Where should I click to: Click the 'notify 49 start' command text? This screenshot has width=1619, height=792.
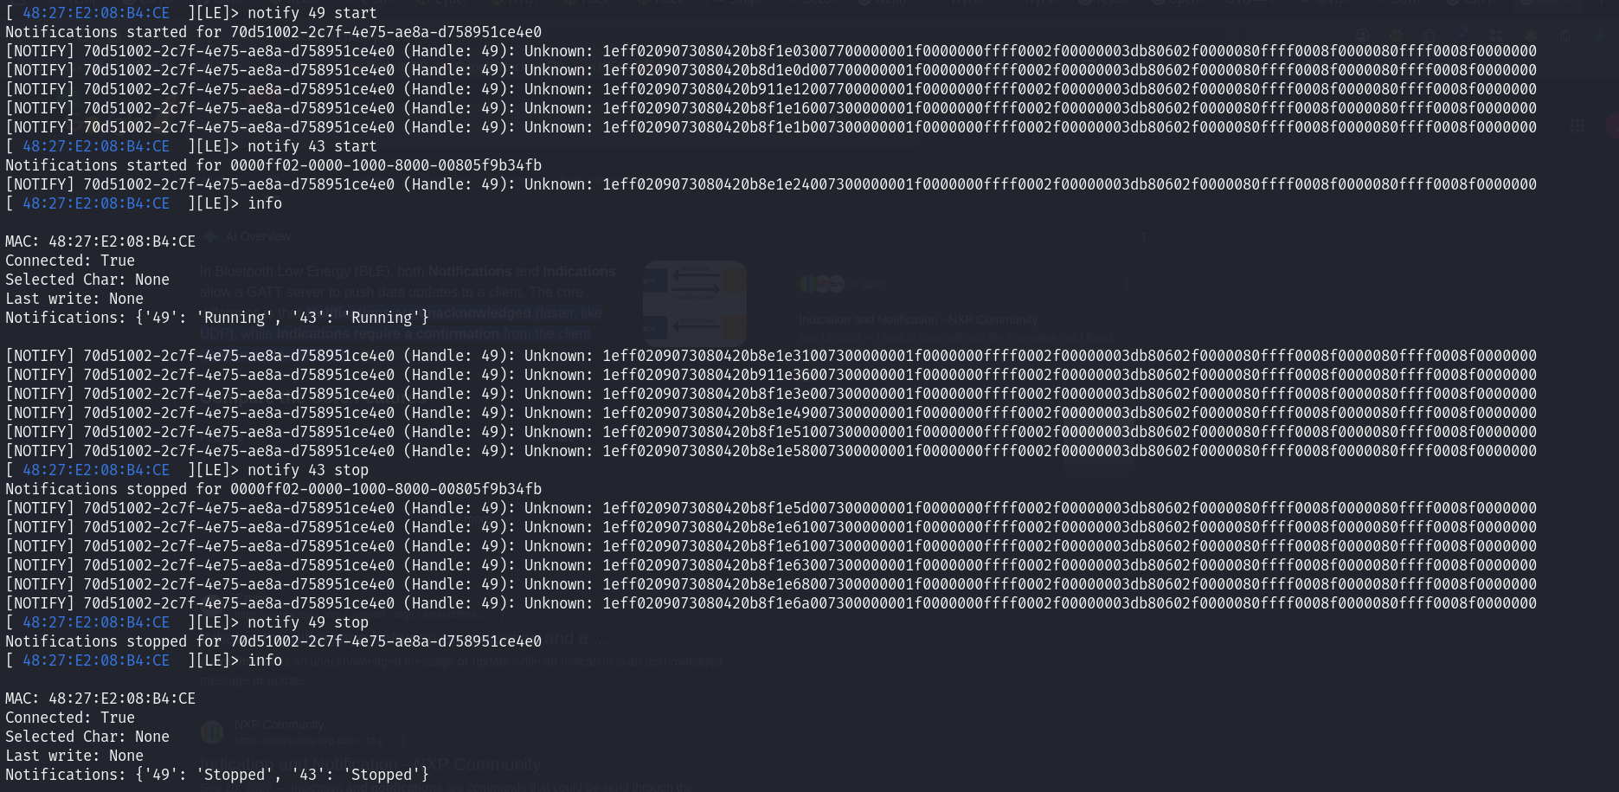coord(312,13)
